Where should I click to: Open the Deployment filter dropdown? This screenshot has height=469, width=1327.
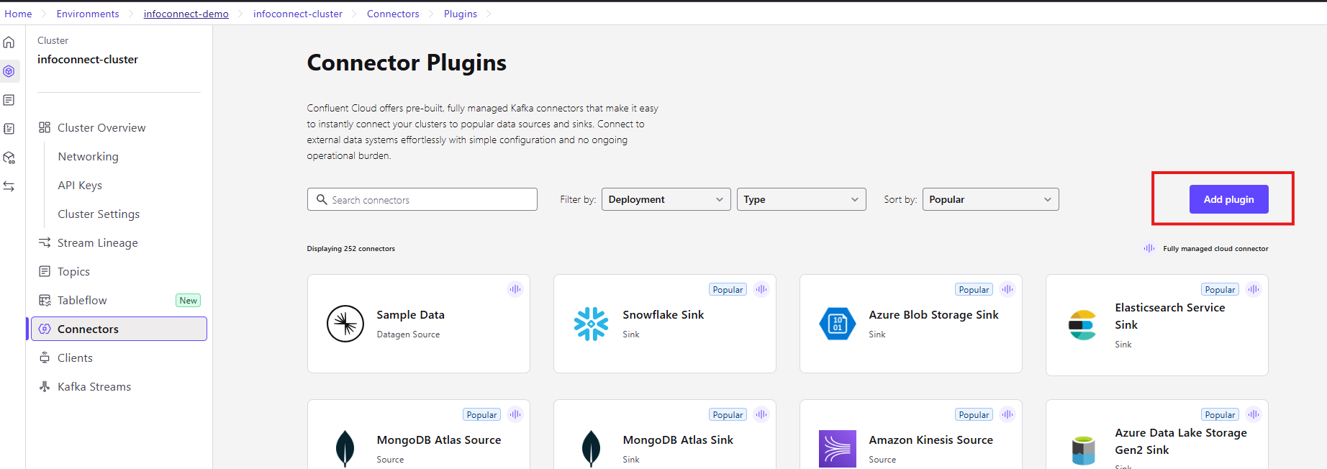pyautogui.click(x=666, y=199)
